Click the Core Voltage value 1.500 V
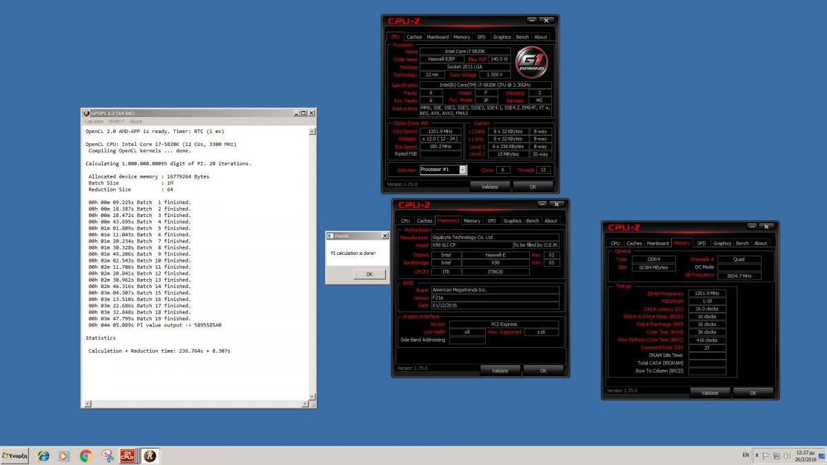The height and width of the screenshot is (465, 827). point(495,74)
